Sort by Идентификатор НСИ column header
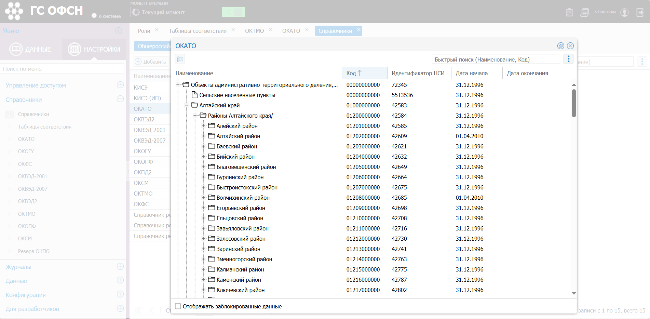The image size is (650, 319). (x=419, y=73)
